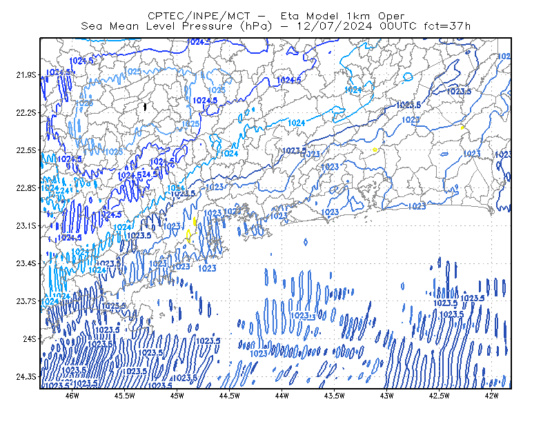The width and height of the screenshot is (552, 426).
Task: Click the 22.8S latitude tick label
Action: tap(26, 188)
